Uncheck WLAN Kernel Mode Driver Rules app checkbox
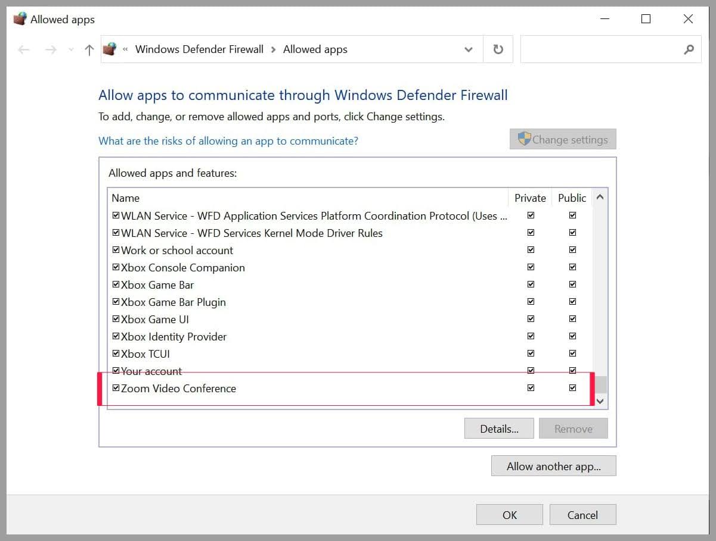The width and height of the screenshot is (716, 541). click(x=116, y=233)
